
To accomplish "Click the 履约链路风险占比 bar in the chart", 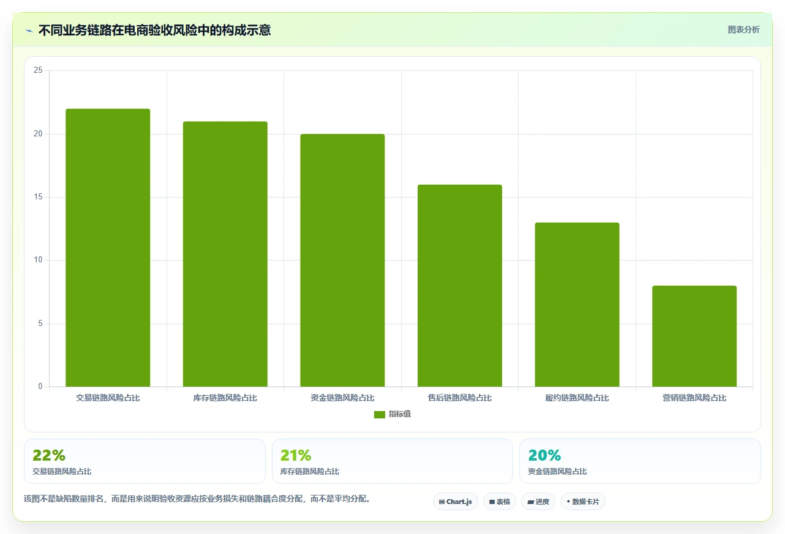I will coord(577,305).
